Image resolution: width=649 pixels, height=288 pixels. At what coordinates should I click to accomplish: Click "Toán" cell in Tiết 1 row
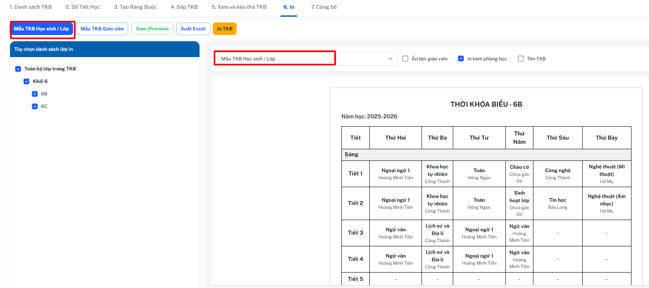(479, 173)
